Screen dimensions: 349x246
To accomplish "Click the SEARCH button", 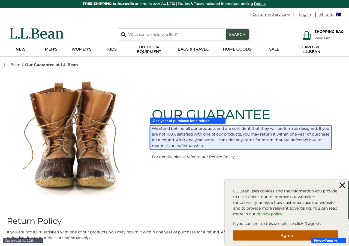I will pyautogui.click(x=237, y=34).
